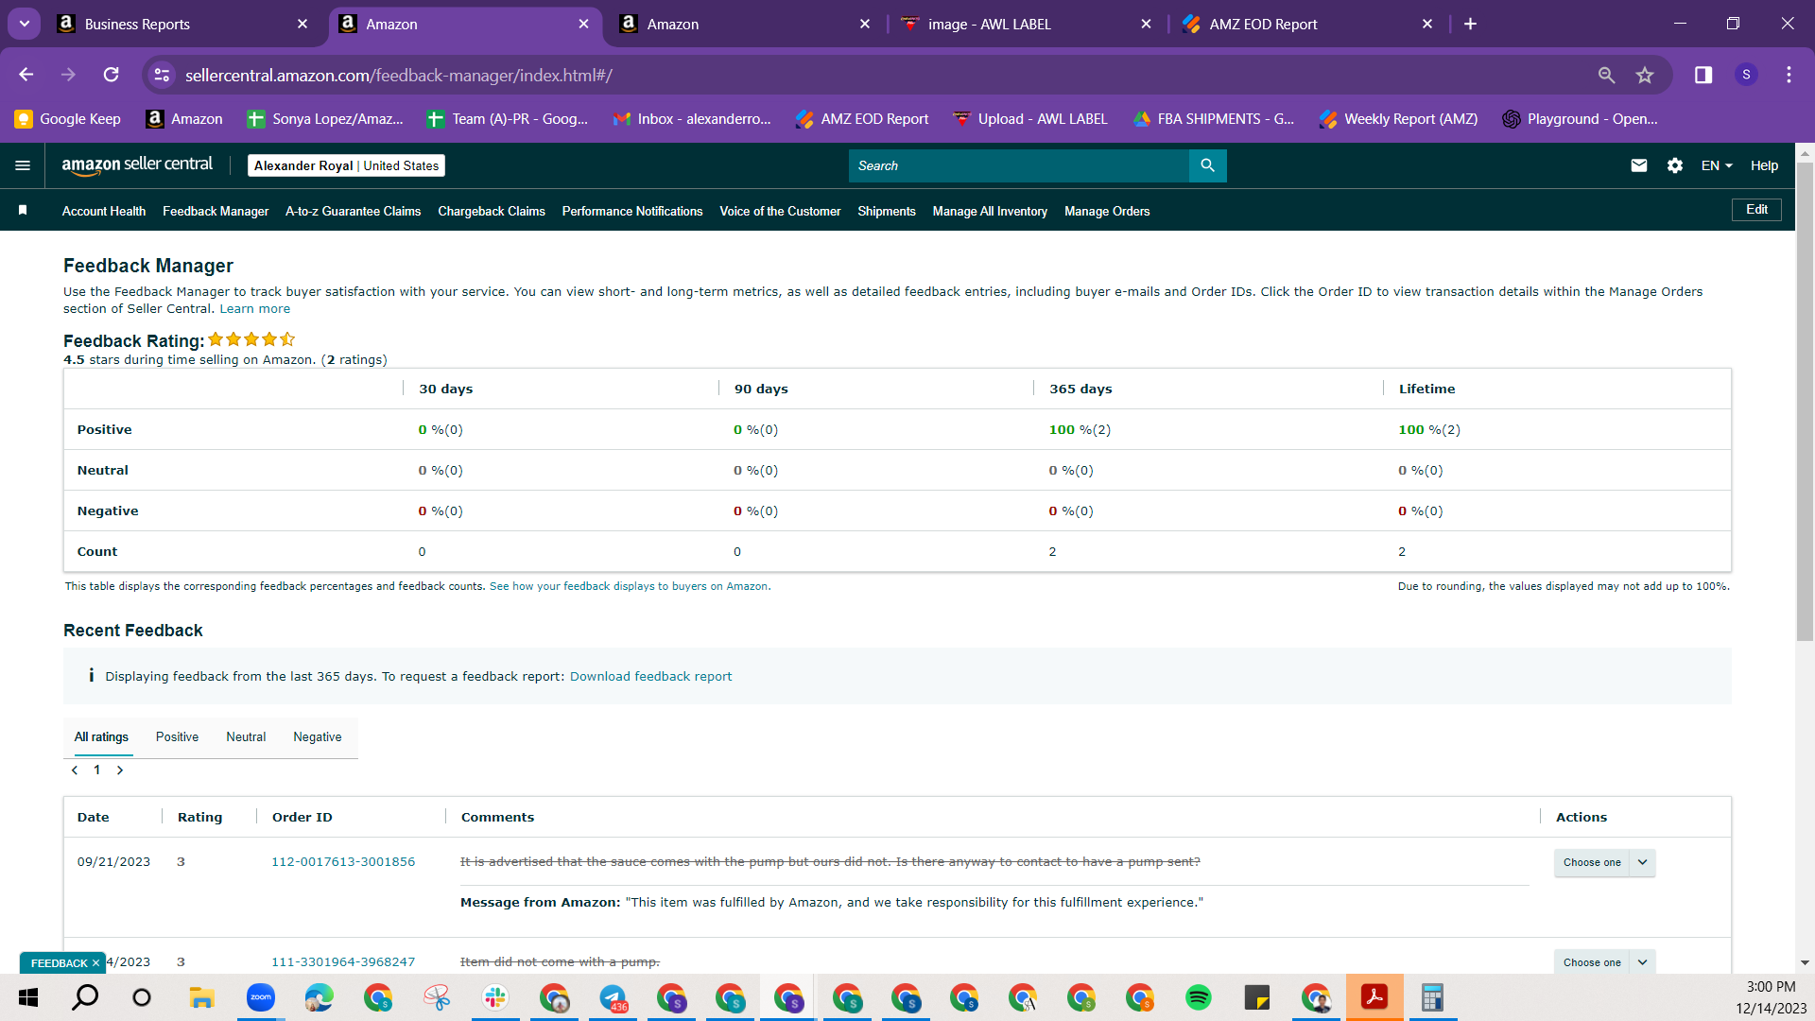The height and width of the screenshot is (1021, 1815).
Task: Open the Chrome profile avatar S
Action: (1746, 75)
